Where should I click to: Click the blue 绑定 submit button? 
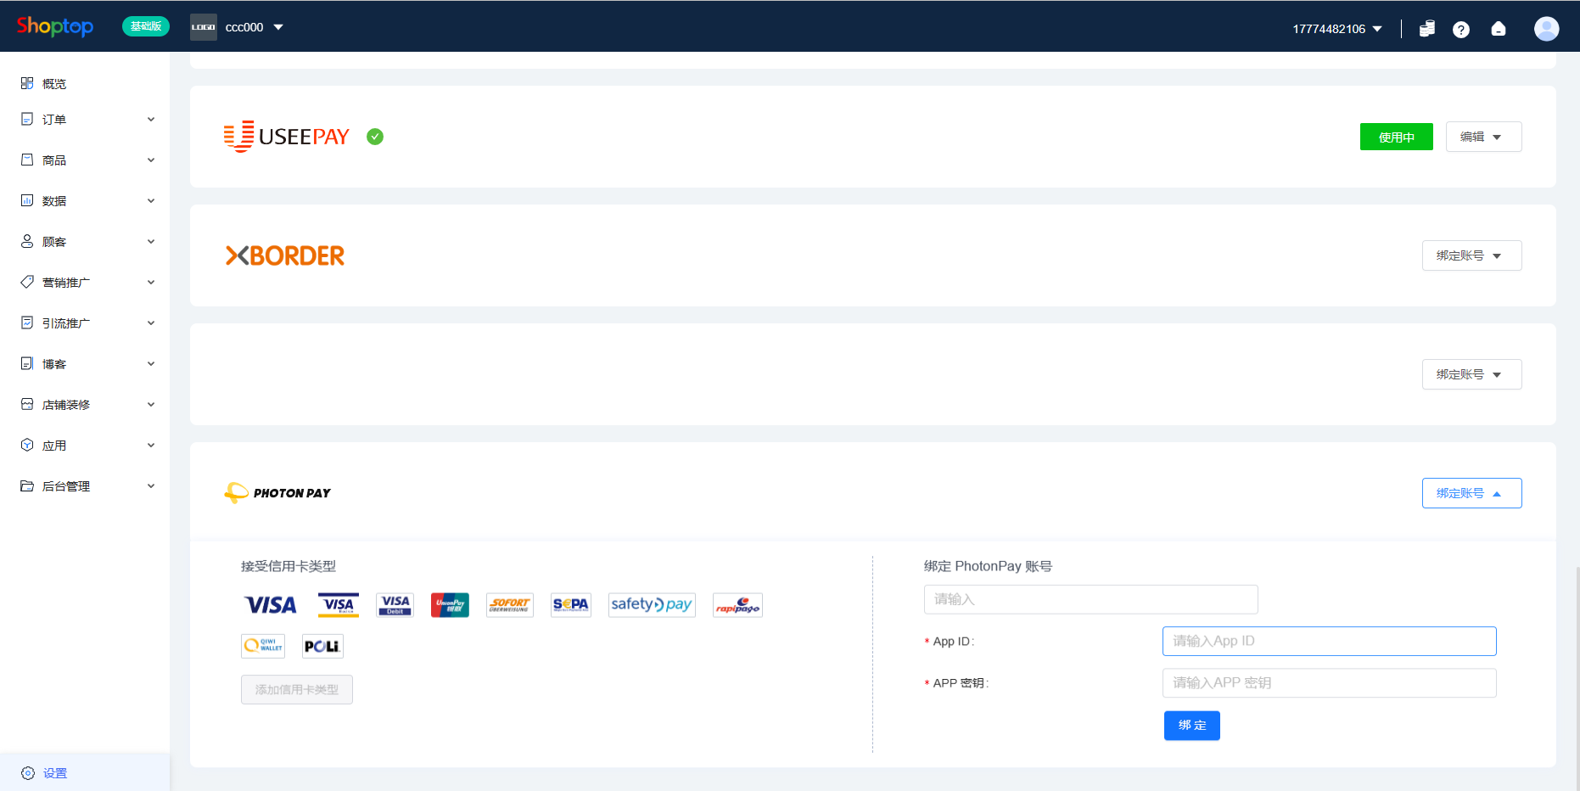tap(1192, 726)
